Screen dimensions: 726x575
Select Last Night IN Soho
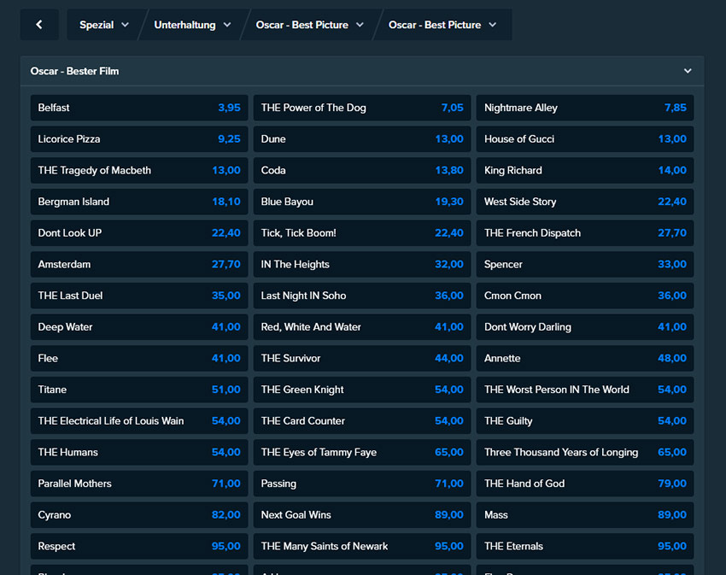point(362,296)
